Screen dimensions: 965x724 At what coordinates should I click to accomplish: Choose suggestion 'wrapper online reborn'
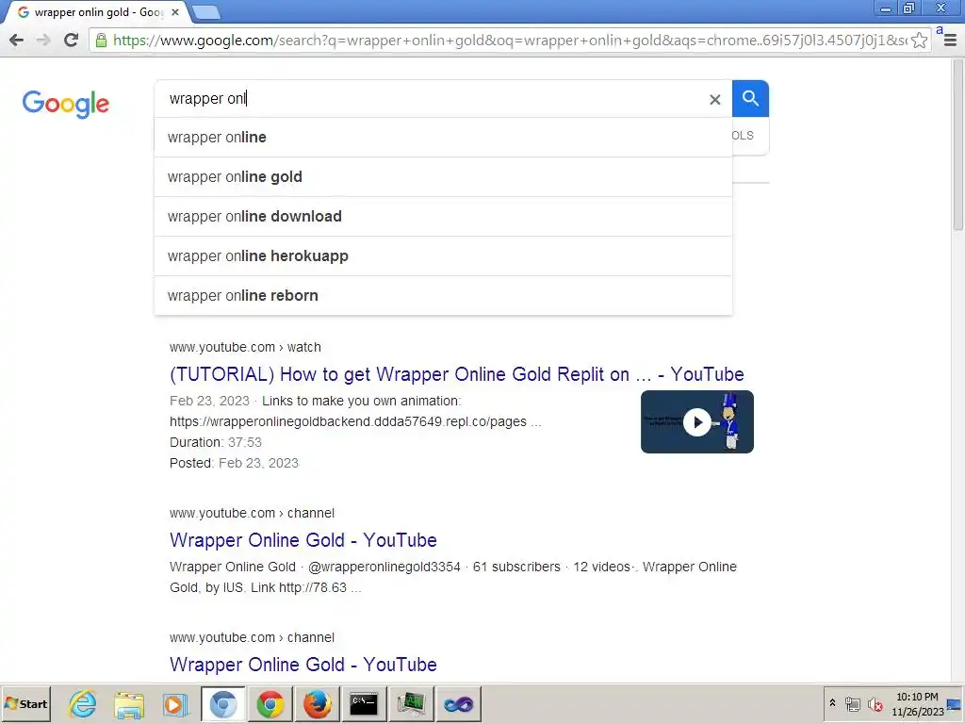pos(443,295)
